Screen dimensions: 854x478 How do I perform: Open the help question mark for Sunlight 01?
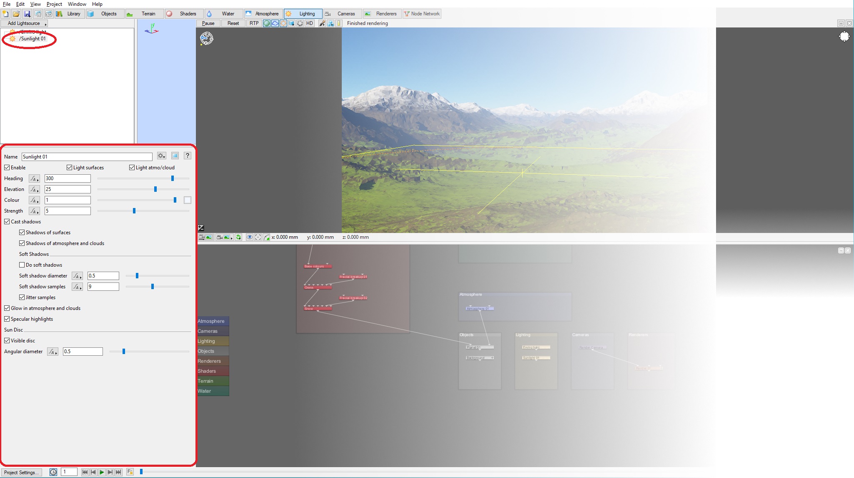(x=188, y=156)
